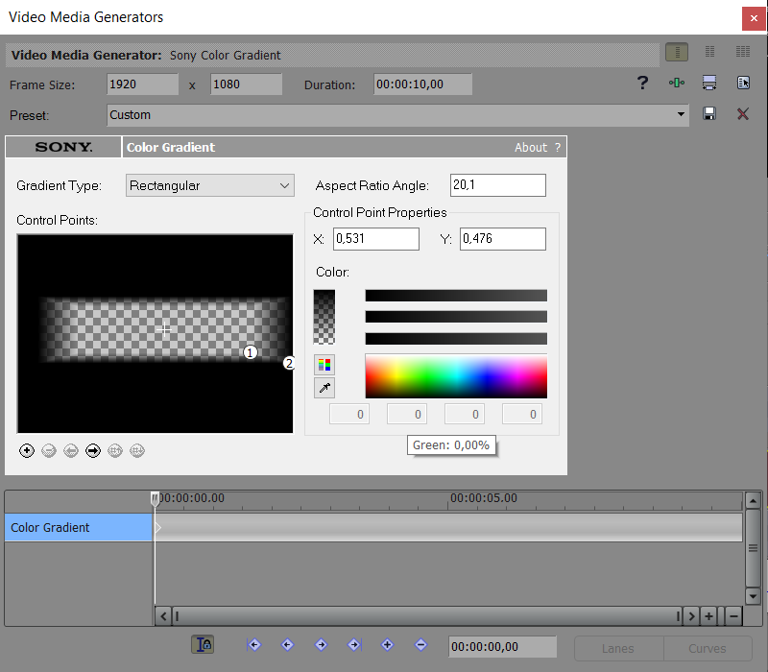Screen dimensions: 768x672
Task: Add a new gradient control point
Action: point(27,450)
